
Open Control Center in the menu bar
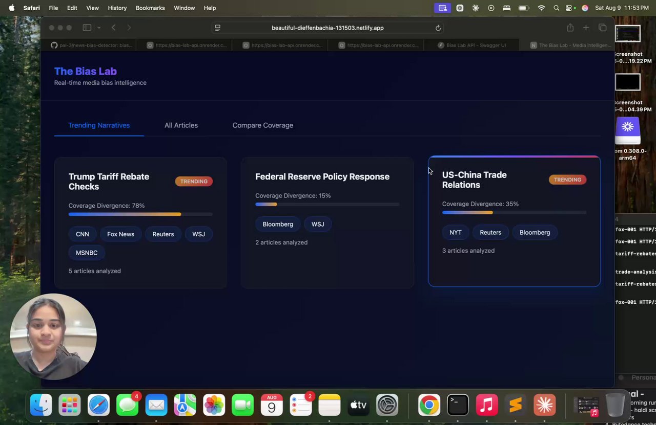coord(570,8)
